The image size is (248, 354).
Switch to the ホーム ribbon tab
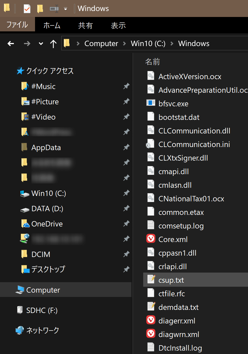[52, 25]
